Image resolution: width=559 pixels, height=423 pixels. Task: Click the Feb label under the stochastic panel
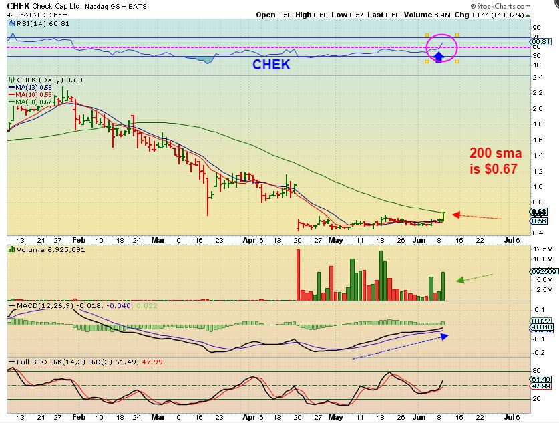click(79, 416)
